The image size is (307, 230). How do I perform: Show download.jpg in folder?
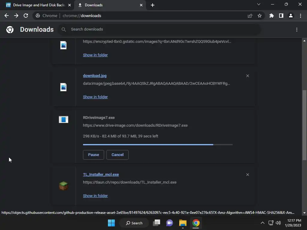pos(95,97)
